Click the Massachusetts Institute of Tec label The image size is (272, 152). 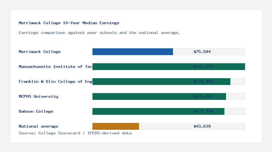pos(55,66)
